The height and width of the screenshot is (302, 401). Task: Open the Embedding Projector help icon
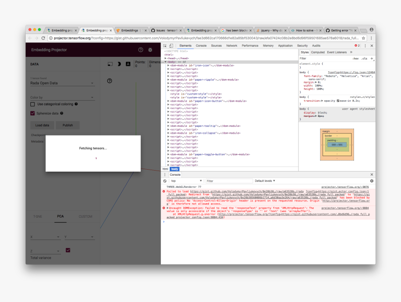(x=141, y=50)
